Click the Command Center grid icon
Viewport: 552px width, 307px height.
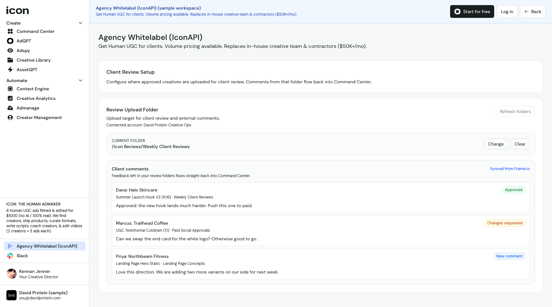coord(10,31)
